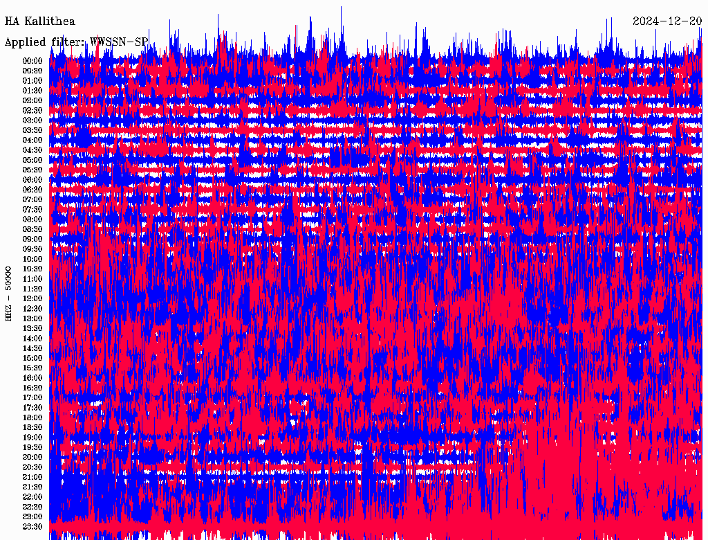
Task: Click the 21:30 time label
Action: pos(32,487)
